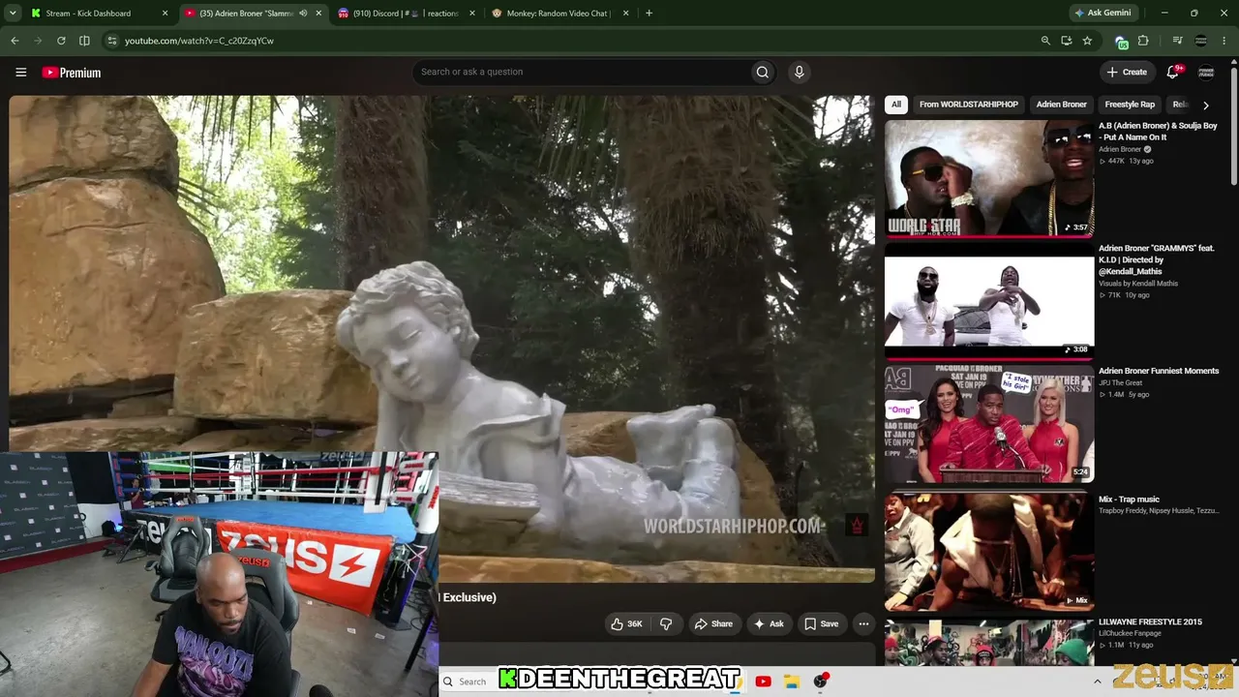Filter recommendations by Freestyle Rap chip
Image resolution: width=1239 pixels, height=697 pixels.
coord(1130,105)
